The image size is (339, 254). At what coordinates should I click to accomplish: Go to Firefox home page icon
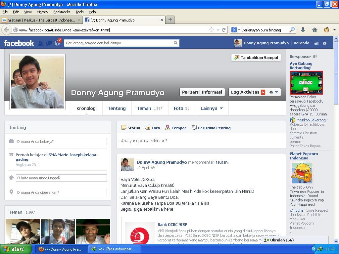315,30
